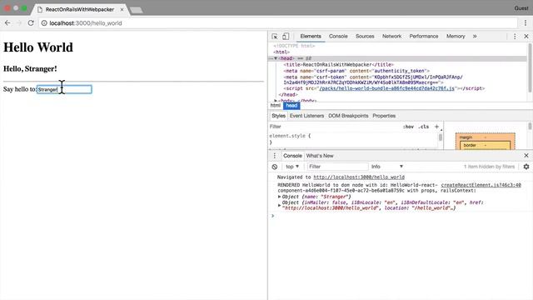Image resolution: width=533 pixels, height=300 pixels.
Task: Toggle the device toolbar icon
Action: coord(286,36)
